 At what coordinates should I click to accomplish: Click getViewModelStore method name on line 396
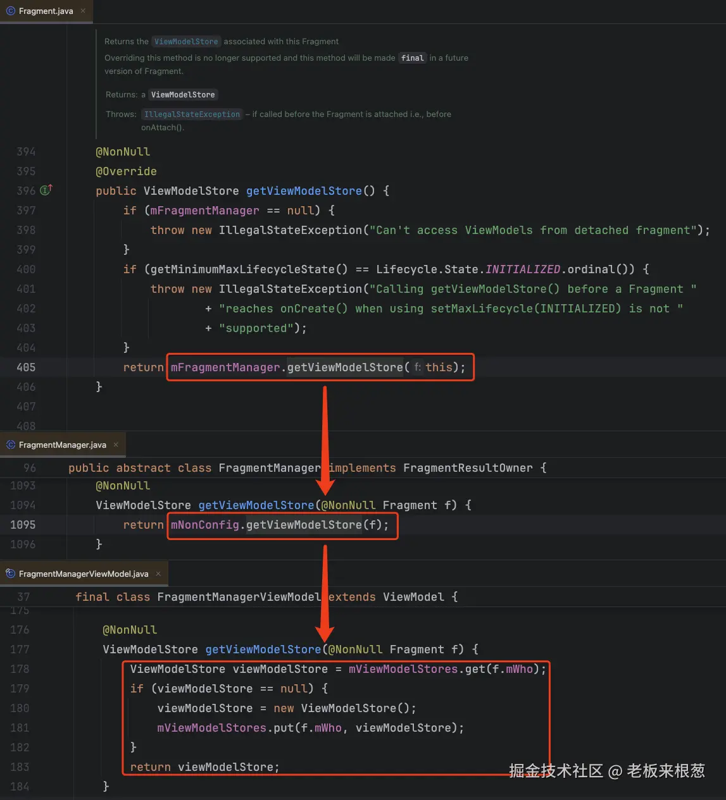click(304, 191)
